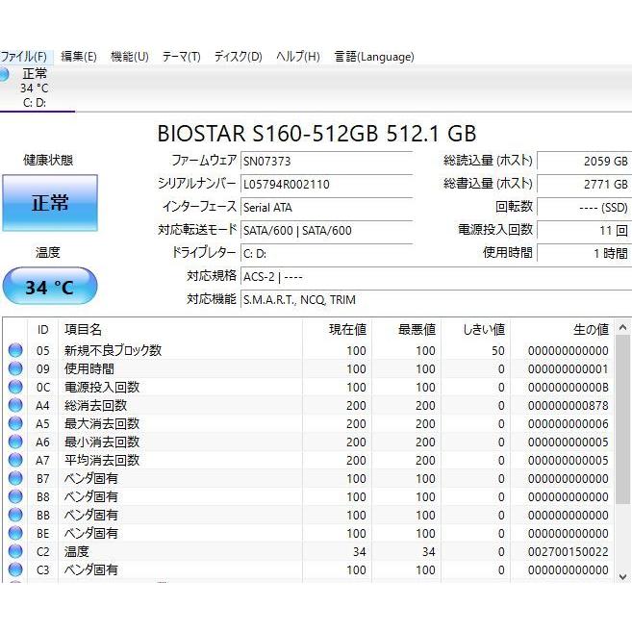Click the 34 °C temperature button
The image size is (632, 632).
[50, 286]
